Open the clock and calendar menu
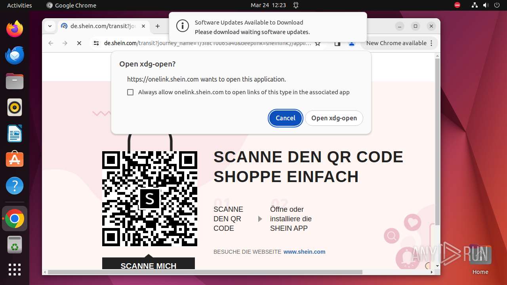The height and width of the screenshot is (285, 507). 268,5
